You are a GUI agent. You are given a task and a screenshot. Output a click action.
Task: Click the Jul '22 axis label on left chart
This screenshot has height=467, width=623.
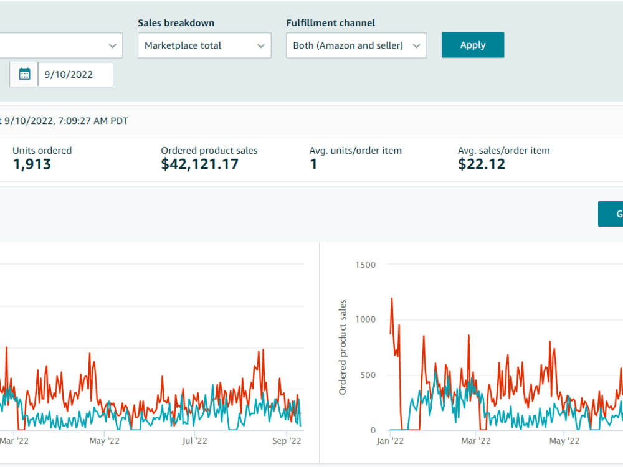pyautogui.click(x=194, y=441)
